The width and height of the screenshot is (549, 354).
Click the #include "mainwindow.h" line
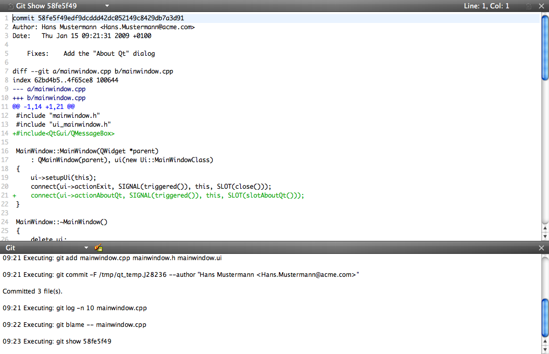58,116
